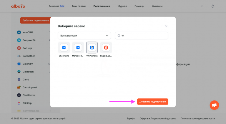Open the Подключения section
Screen dimensions: 226x124
[102, 6]
